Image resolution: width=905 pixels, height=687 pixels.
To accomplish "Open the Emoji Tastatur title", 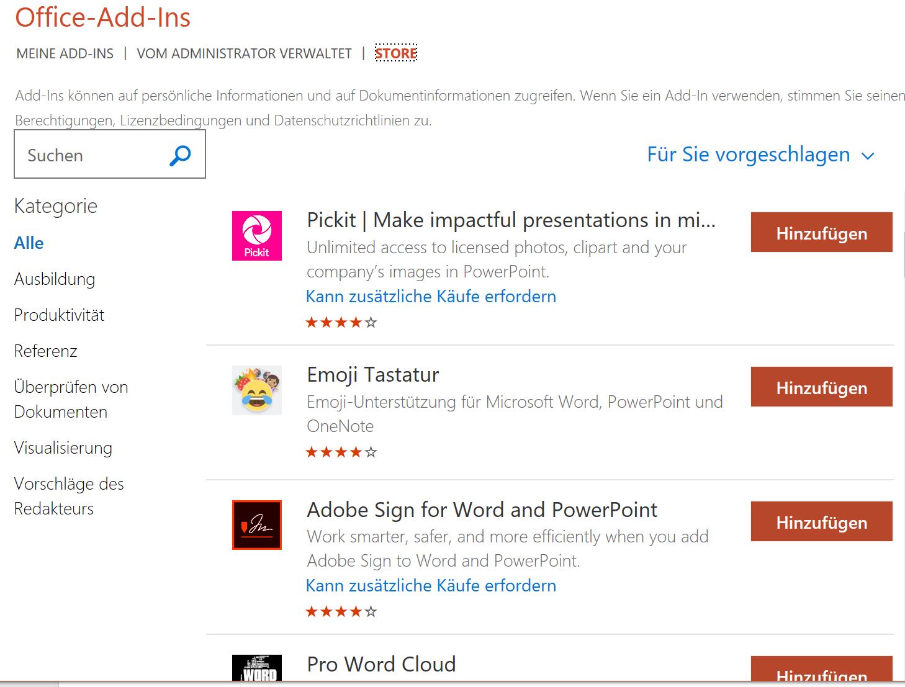I will tap(373, 375).
